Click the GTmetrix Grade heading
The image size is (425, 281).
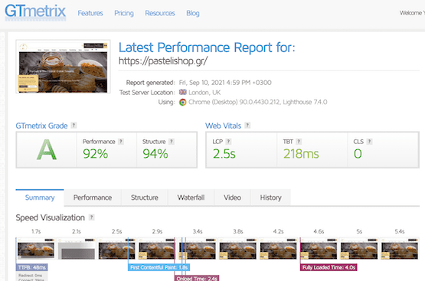point(41,126)
